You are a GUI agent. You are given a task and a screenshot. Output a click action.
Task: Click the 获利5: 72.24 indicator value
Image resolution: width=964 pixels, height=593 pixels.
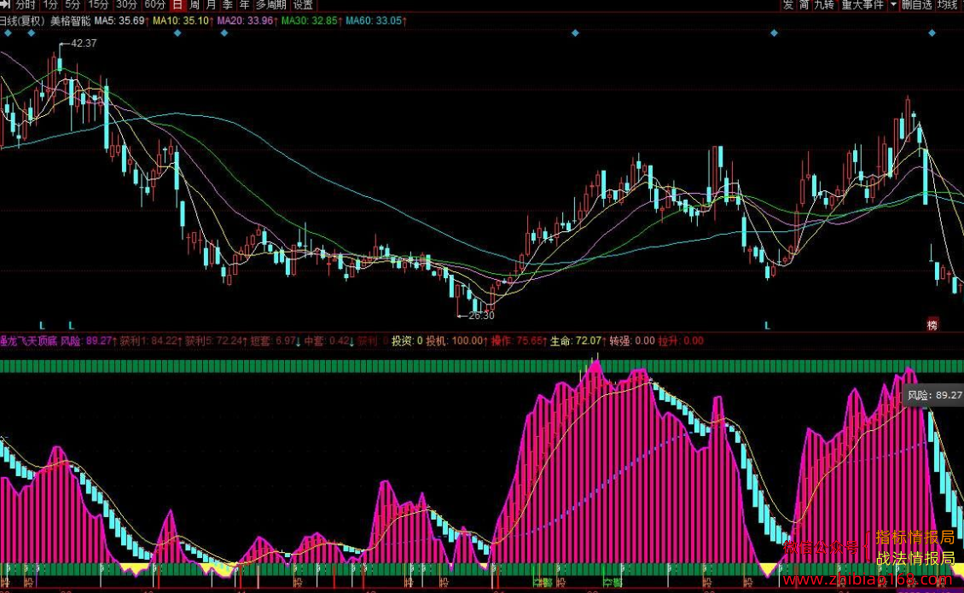click(216, 340)
